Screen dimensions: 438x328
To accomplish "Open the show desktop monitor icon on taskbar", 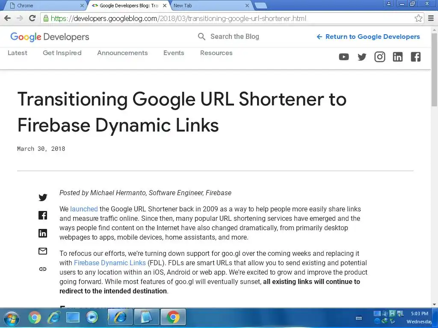I will point(73,317).
